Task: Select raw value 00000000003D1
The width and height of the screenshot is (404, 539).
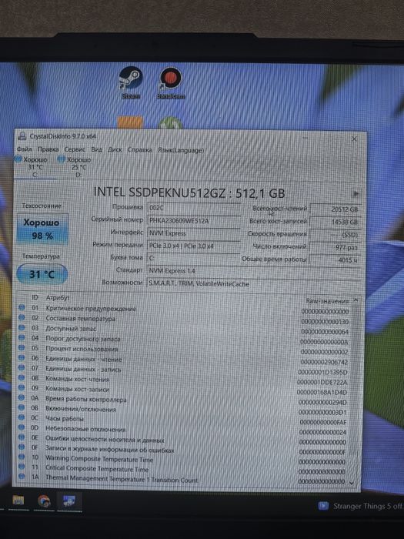Action: coord(322,412)
